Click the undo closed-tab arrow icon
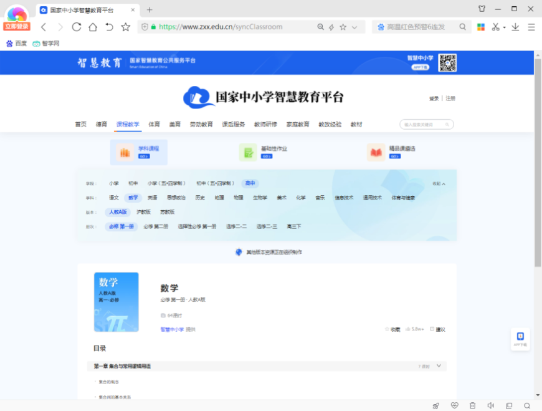542x411 pixels. pos(109,27)
